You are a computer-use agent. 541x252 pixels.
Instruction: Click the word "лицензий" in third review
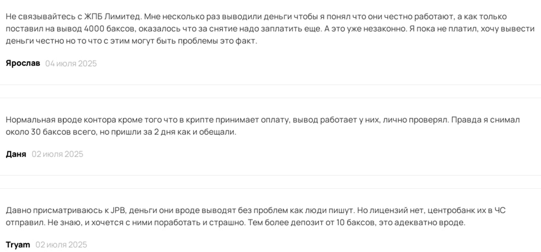pos(390,210)
